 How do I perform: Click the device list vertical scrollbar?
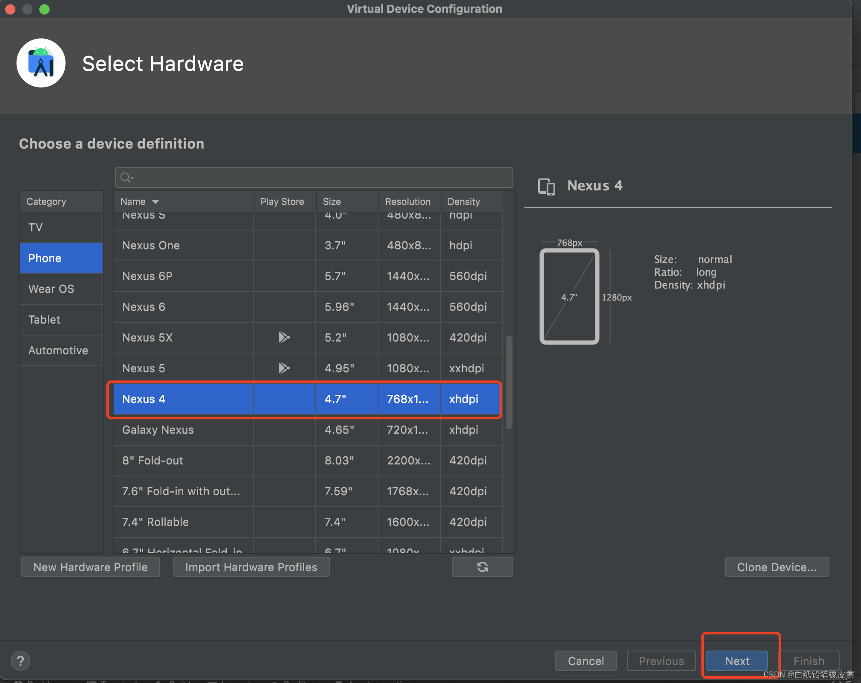click(509, 382)
